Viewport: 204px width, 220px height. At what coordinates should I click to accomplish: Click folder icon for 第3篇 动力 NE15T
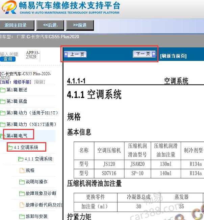point(3,125)
